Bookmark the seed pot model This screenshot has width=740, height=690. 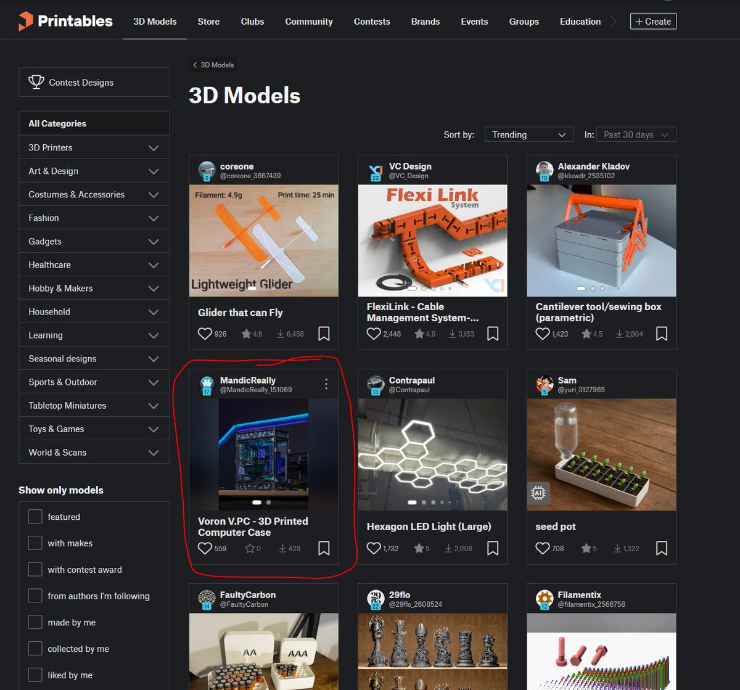coord(662,548)
